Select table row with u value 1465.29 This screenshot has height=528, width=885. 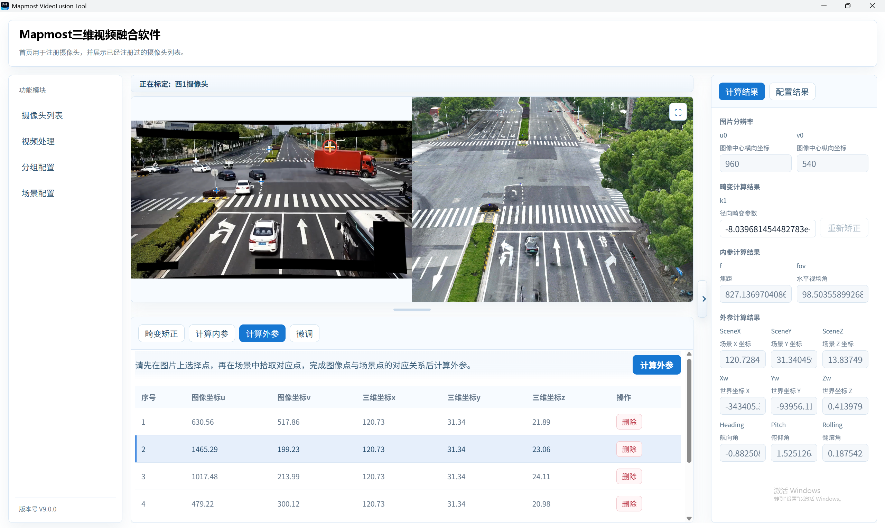[x=408, y=449]
